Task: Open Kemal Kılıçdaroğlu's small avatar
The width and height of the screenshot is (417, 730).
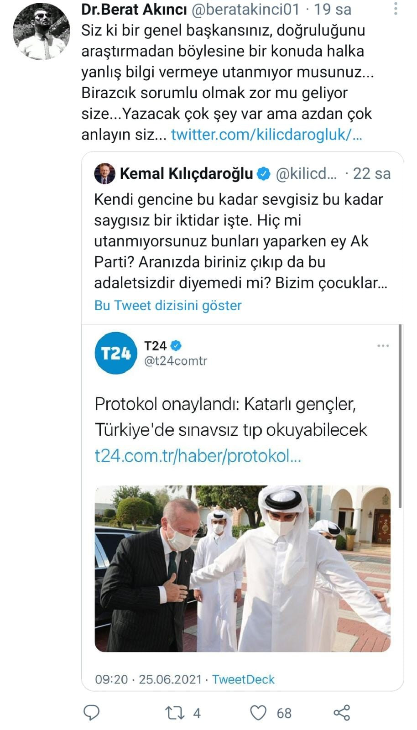Action: (x=104, y=173)
